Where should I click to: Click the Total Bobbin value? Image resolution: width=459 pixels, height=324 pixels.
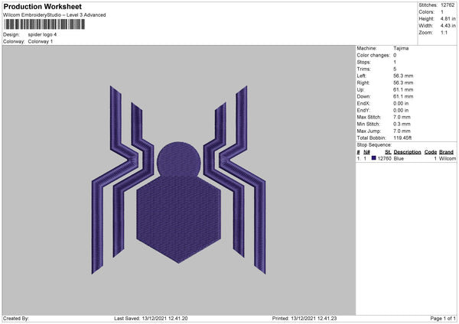403,138
